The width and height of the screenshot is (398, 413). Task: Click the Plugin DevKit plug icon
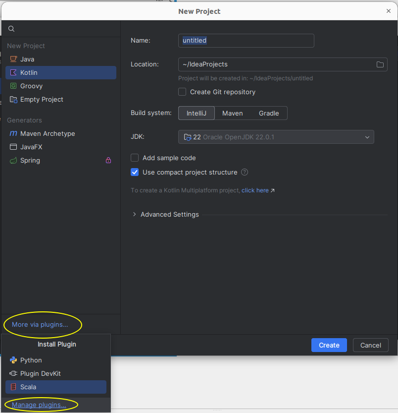point(13,373)
